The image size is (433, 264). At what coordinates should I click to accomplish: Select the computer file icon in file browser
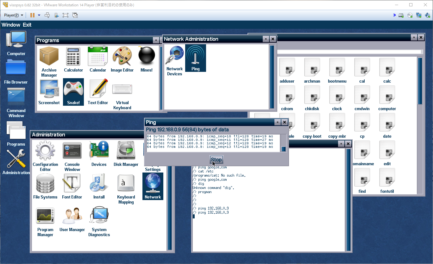(387, 98)
